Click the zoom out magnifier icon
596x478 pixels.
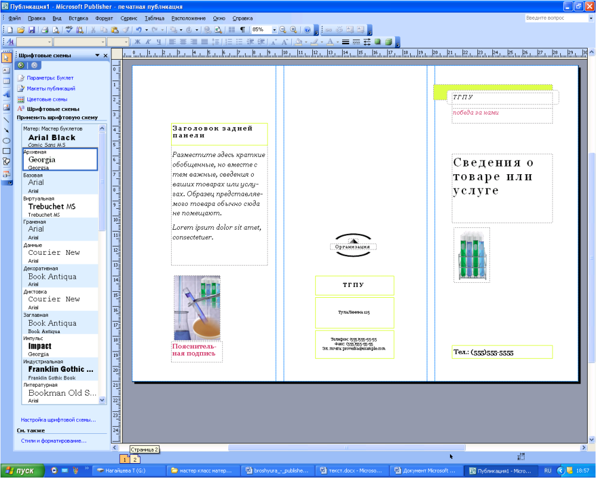[x=283, y=30]
